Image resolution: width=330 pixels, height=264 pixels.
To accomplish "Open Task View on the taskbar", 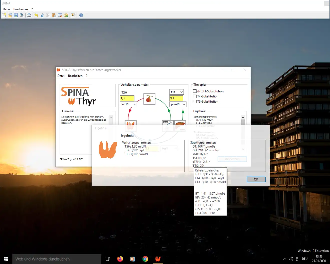I will (x=107, y=259).
